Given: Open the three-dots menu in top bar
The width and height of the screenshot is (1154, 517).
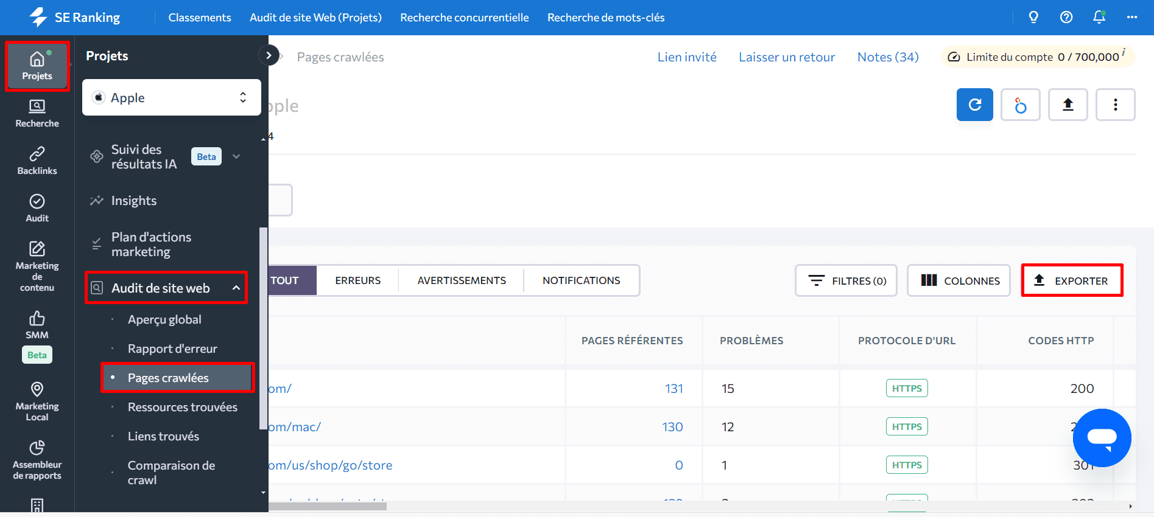Looking at the screenshot, I should [1132, 17].
